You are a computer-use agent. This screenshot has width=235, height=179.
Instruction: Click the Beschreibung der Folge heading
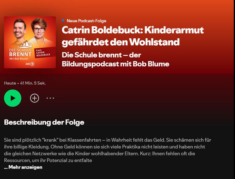(x=44, y=122)
